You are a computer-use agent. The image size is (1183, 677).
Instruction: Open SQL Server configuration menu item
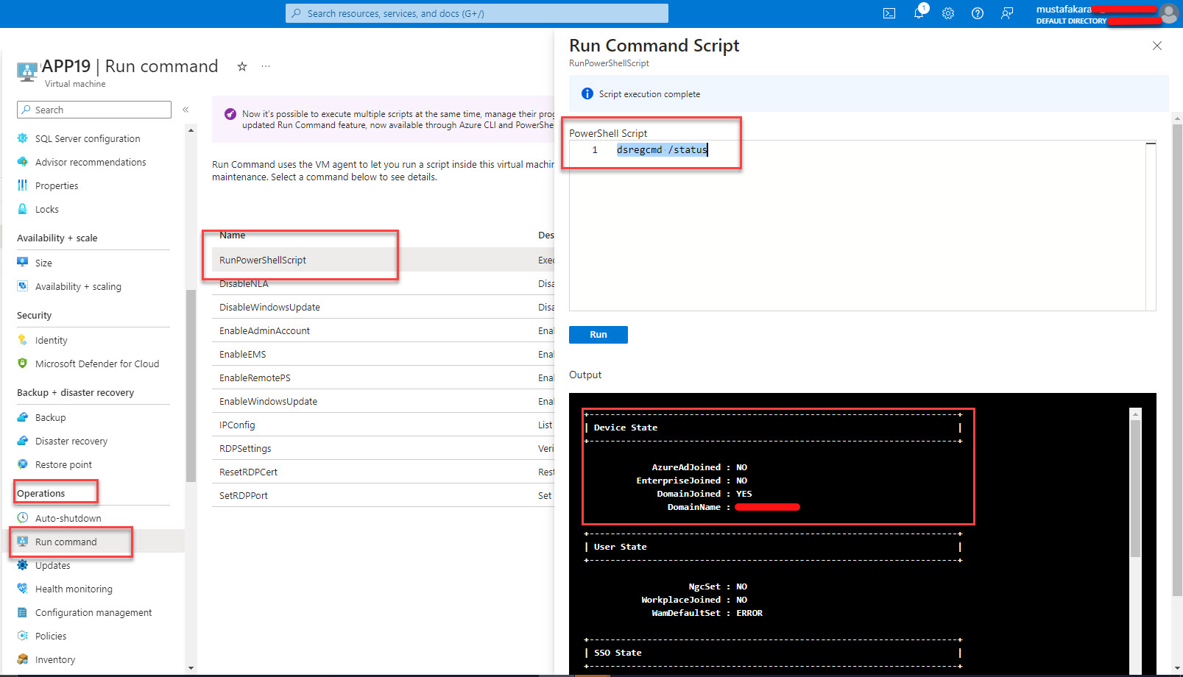point(87,139)
